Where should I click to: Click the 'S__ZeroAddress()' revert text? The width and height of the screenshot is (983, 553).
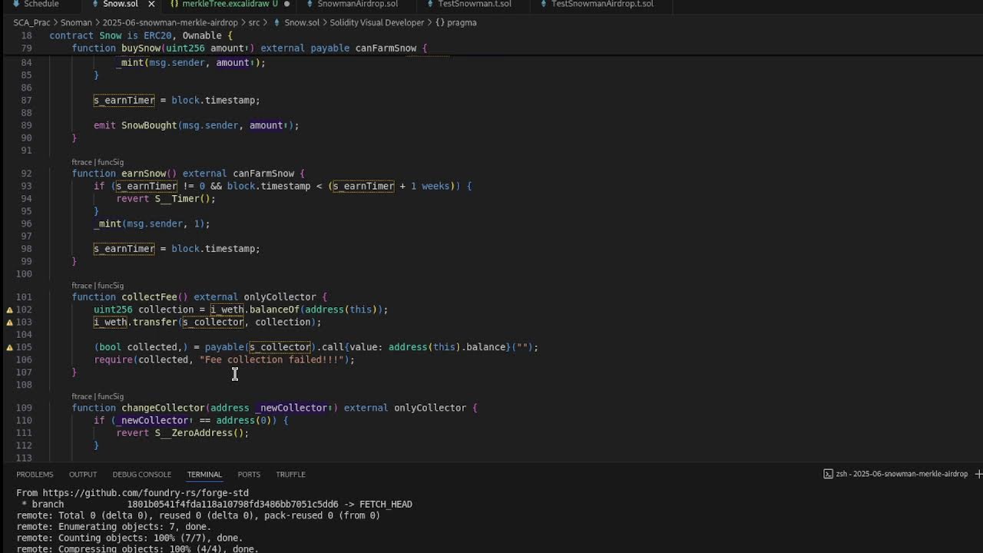tap(199, 433)
